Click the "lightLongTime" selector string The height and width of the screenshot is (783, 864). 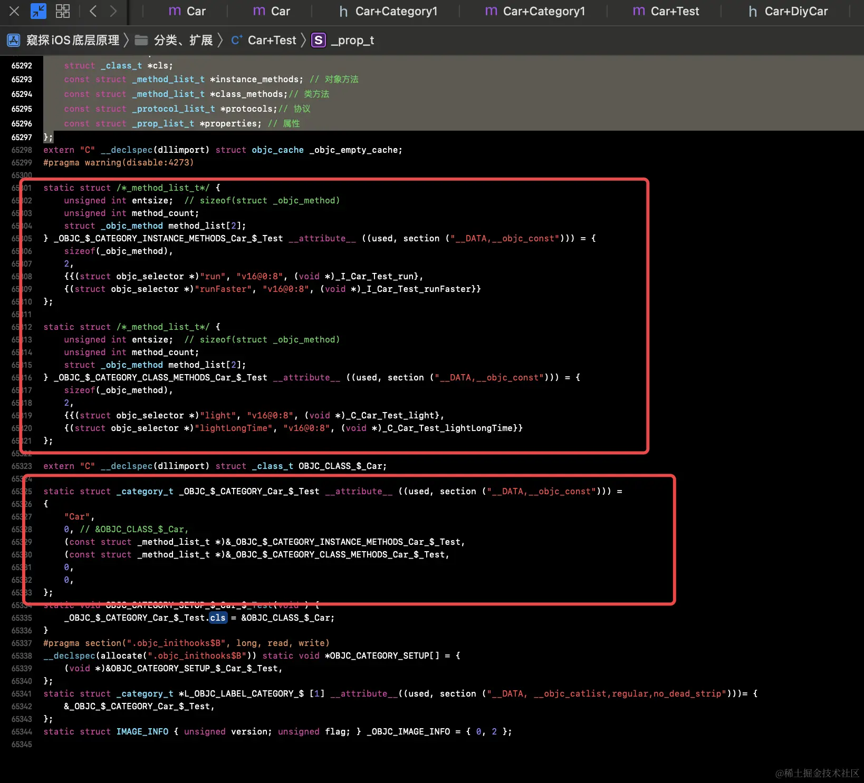[234, 428]
